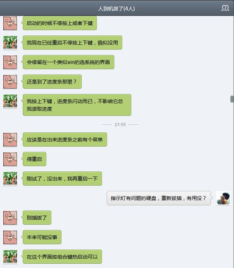The width and height of the screenshot is (234, 268).
Task: Click avatar beside '应该是在出来进度条之前有个菜单'
Action: [x=10, y=140]
